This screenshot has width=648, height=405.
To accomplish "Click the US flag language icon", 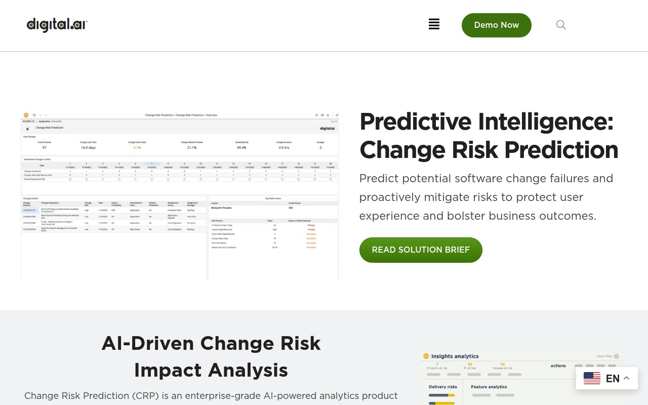I will coord(592,378).
